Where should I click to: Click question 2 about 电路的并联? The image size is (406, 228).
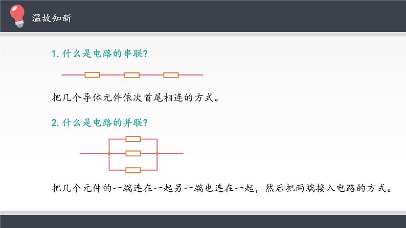tap(100, 122)
